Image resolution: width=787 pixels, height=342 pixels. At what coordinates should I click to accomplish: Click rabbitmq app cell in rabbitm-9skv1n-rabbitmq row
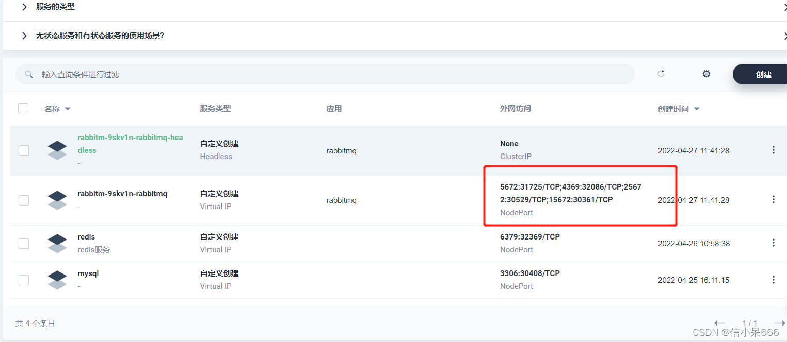(341, 200)
